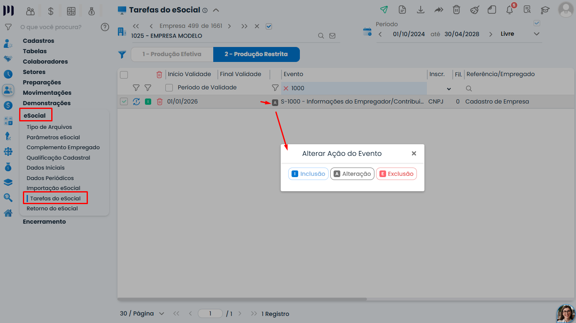Click the trash bin icon in top toolbar
Screen dimensions: 576x323
point(456,10)
